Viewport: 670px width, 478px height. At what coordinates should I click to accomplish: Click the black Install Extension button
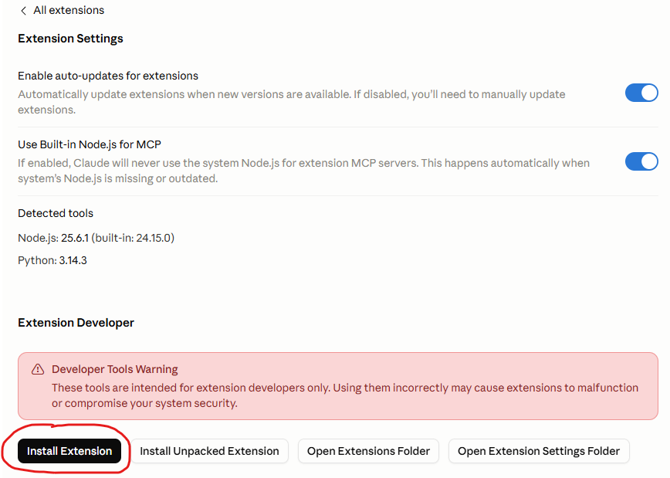pyautogui.click(x=69, y=451)
